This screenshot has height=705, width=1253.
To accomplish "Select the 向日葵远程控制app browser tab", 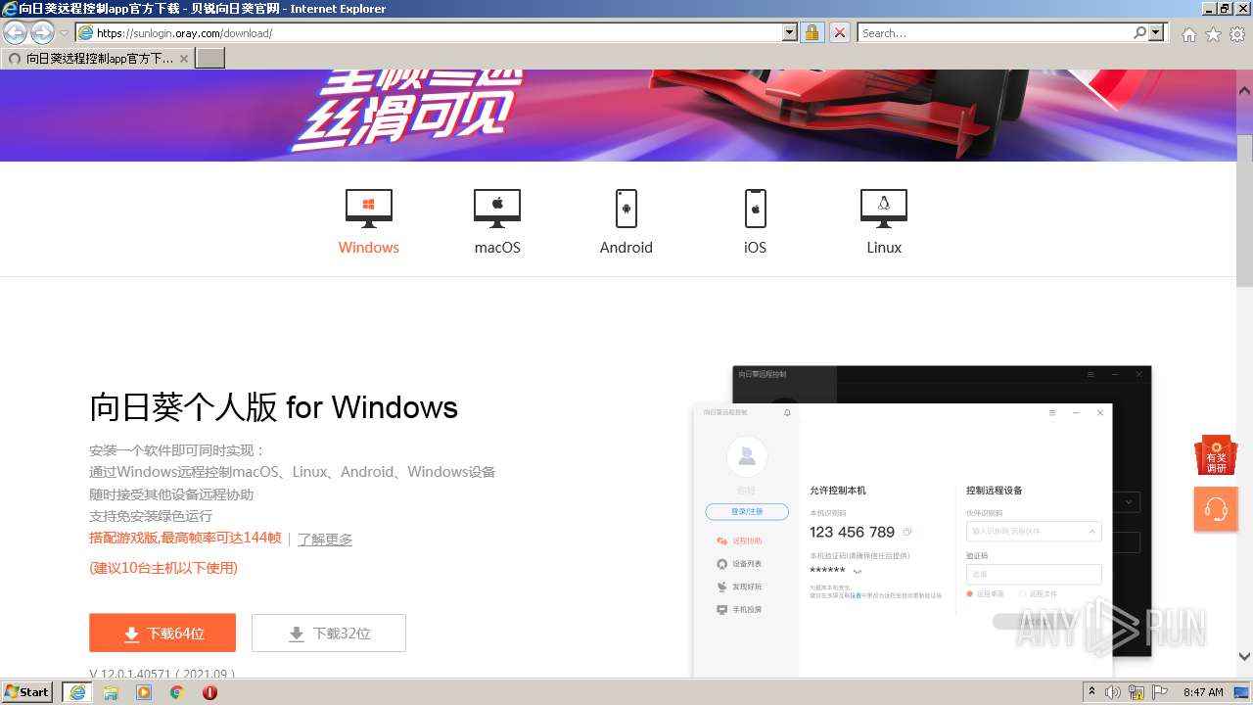I will click(99, 58).
